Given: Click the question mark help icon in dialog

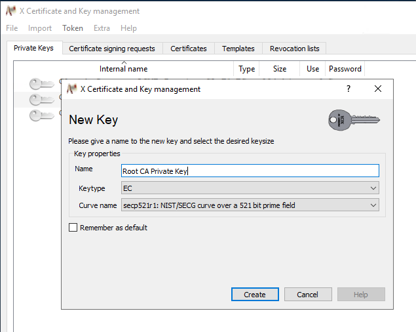Looking at the screenshot, I should coord(349,89).
